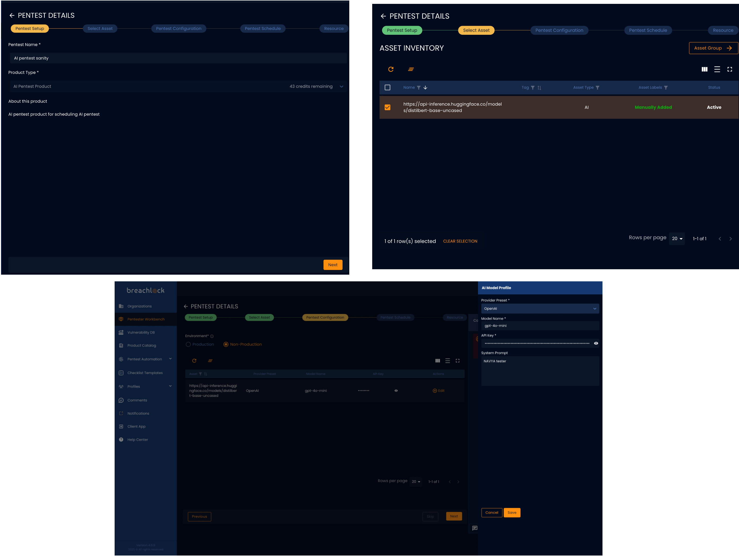Filter the Tag column
Viewport: 739px width, 556px height.
click(x=533, y=88)
